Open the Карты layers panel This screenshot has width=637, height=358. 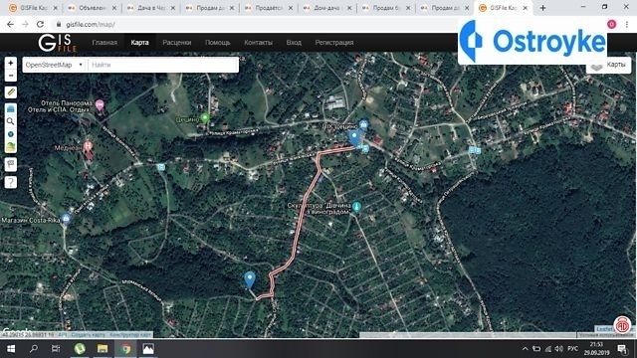608,65
